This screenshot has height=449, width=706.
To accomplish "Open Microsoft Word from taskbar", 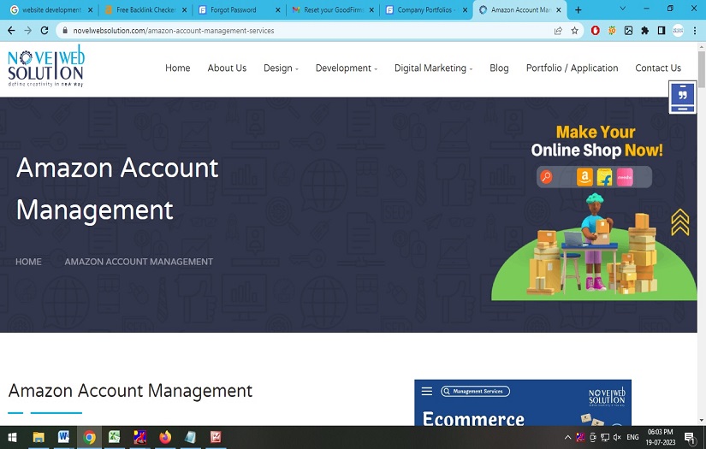I will point(63,437).
